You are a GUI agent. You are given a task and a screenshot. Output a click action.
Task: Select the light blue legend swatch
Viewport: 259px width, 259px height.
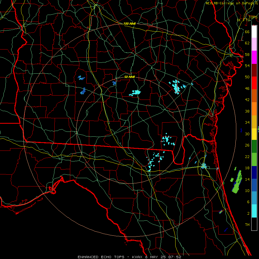click(x=254, y=198)
